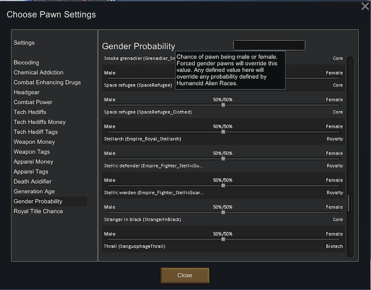Click the Biotech source tag for Thrall
Screen dimensions: 371x290
coord(334,246)
